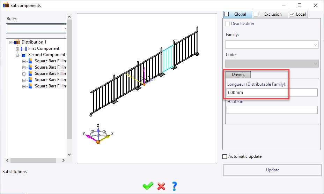The height and width of the screenshot is (194, 324).
Task: Click the First Component icon
Action: point(24,48)
